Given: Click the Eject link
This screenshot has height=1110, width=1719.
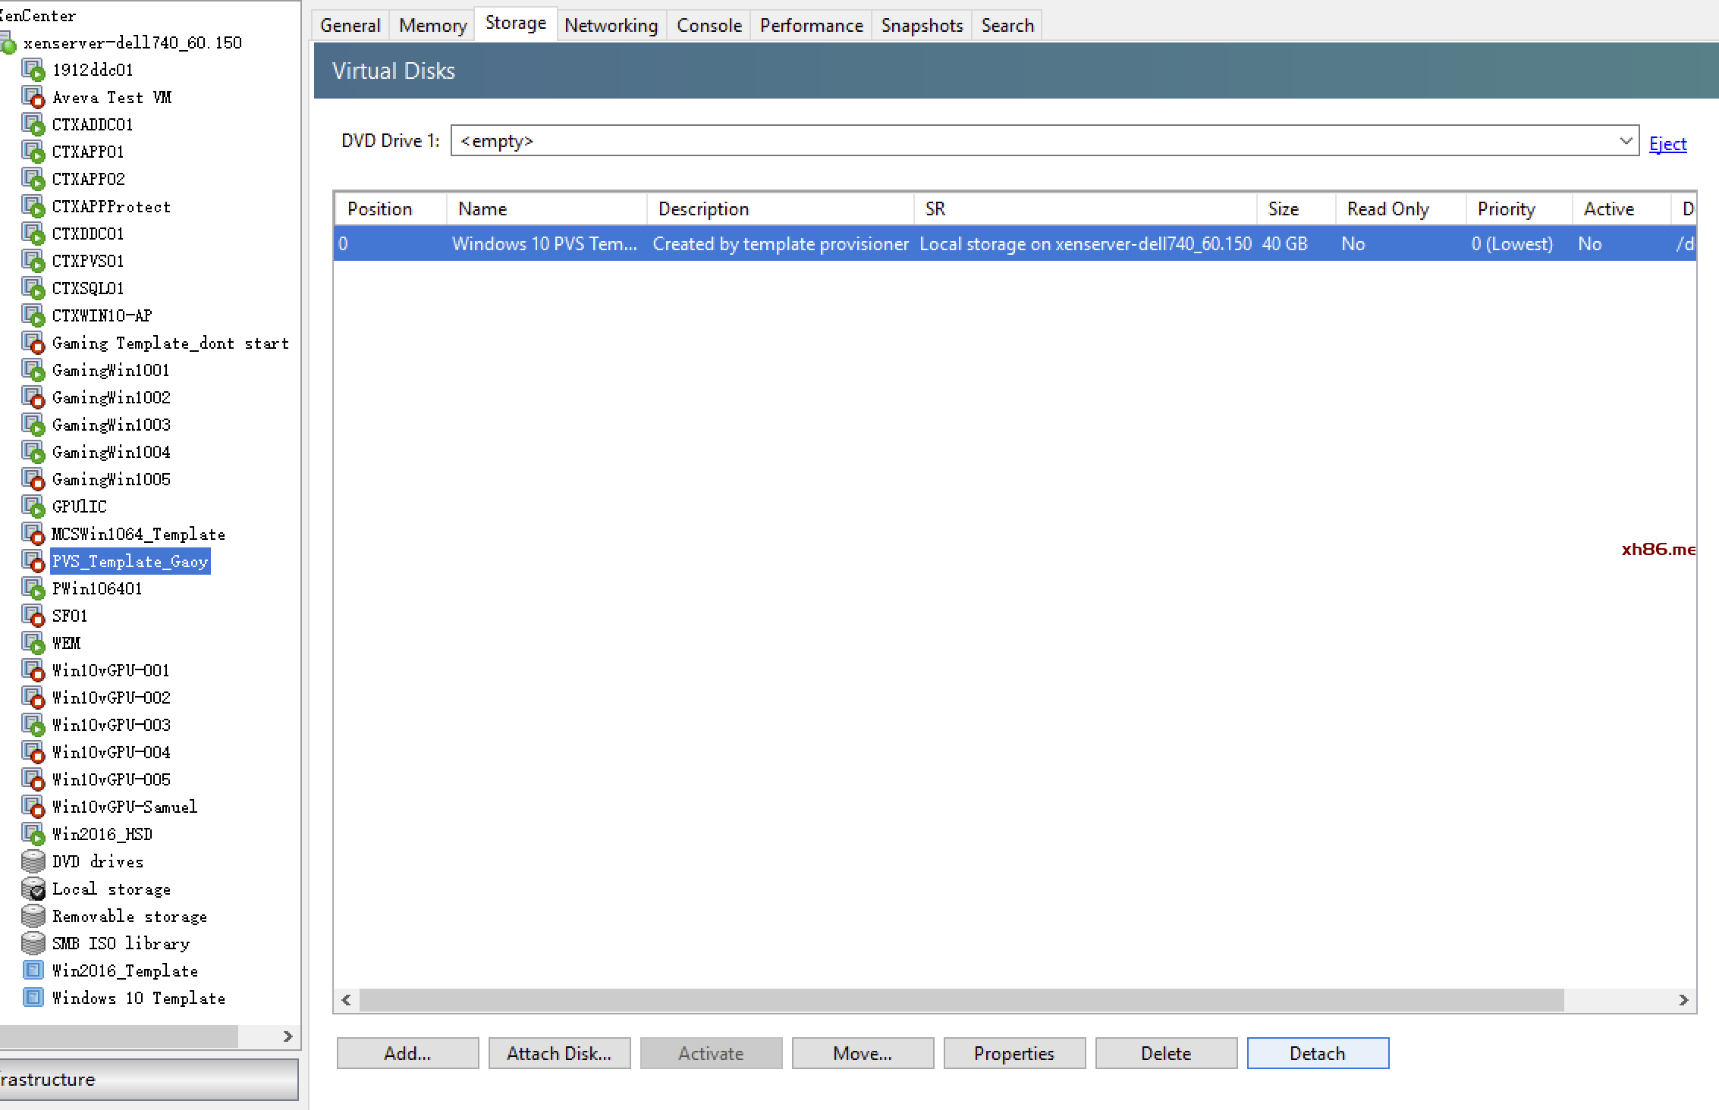Looking at the screenshot, I should tap(1667, 143).
